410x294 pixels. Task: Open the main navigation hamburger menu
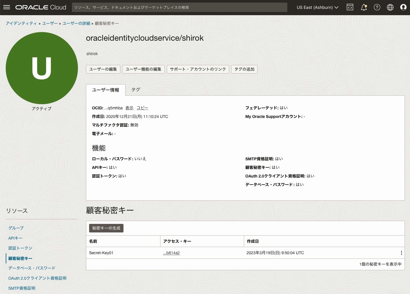coord(6,7)
